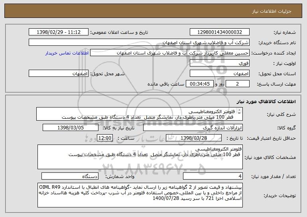
Task: Click the label حداقل تاریخ اعتبار قیمت
Action: point(271,138)
